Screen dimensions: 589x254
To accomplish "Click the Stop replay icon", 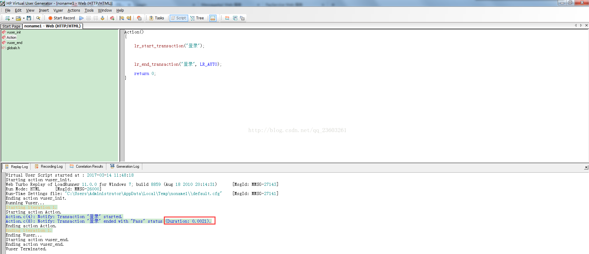I will pyautogui.click(x=89, y=18).
